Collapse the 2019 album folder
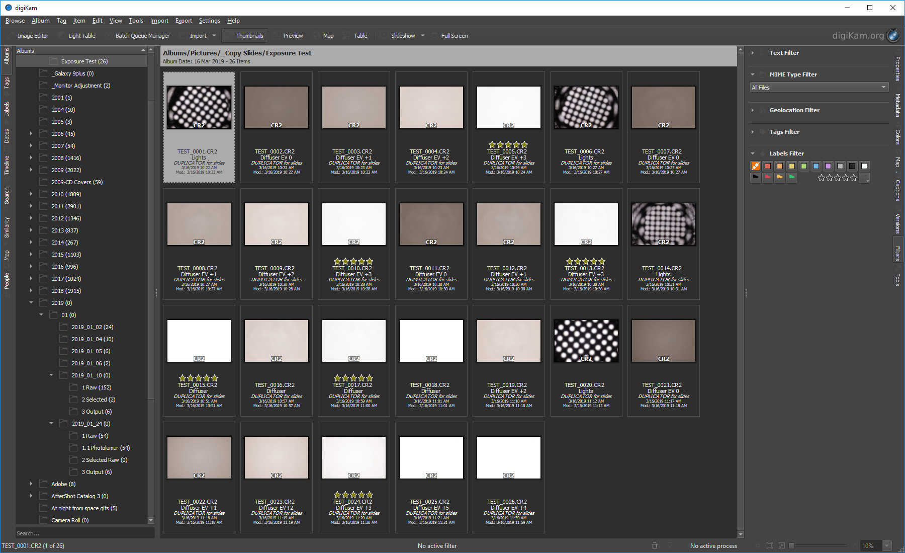The width and height of the screenshot is (905, 553). coord(31,303)
